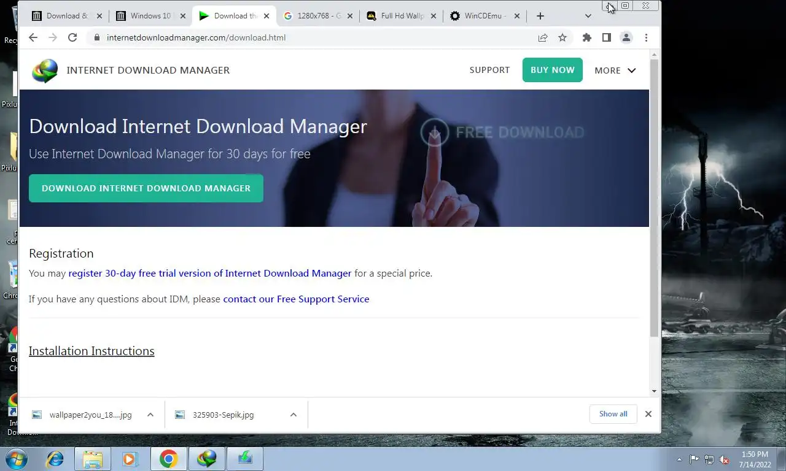786x471 pixels.
Task: Open the 30-day free trial registration link
Action: [210, 274]
